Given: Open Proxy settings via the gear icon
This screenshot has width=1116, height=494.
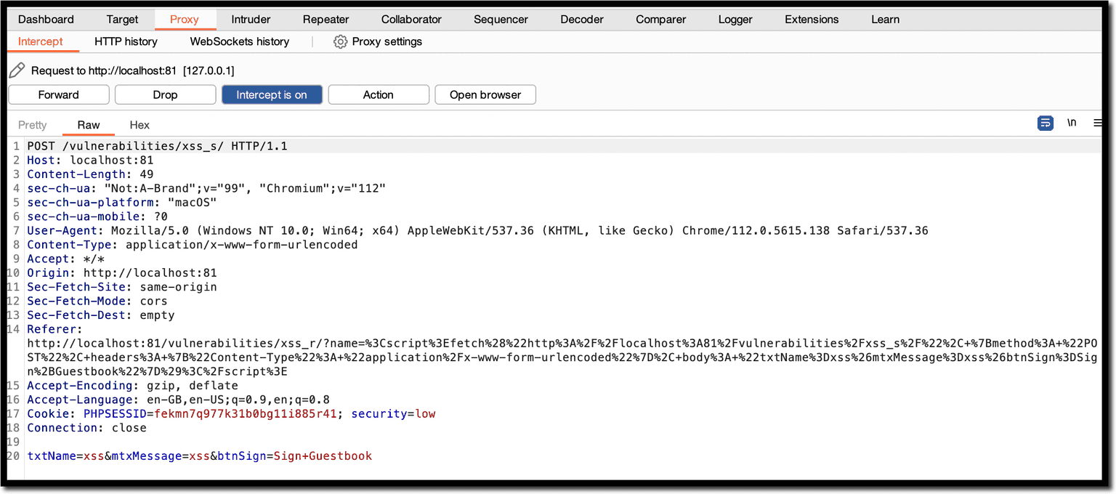Looking at the screenshot, I should pos(340,41).
